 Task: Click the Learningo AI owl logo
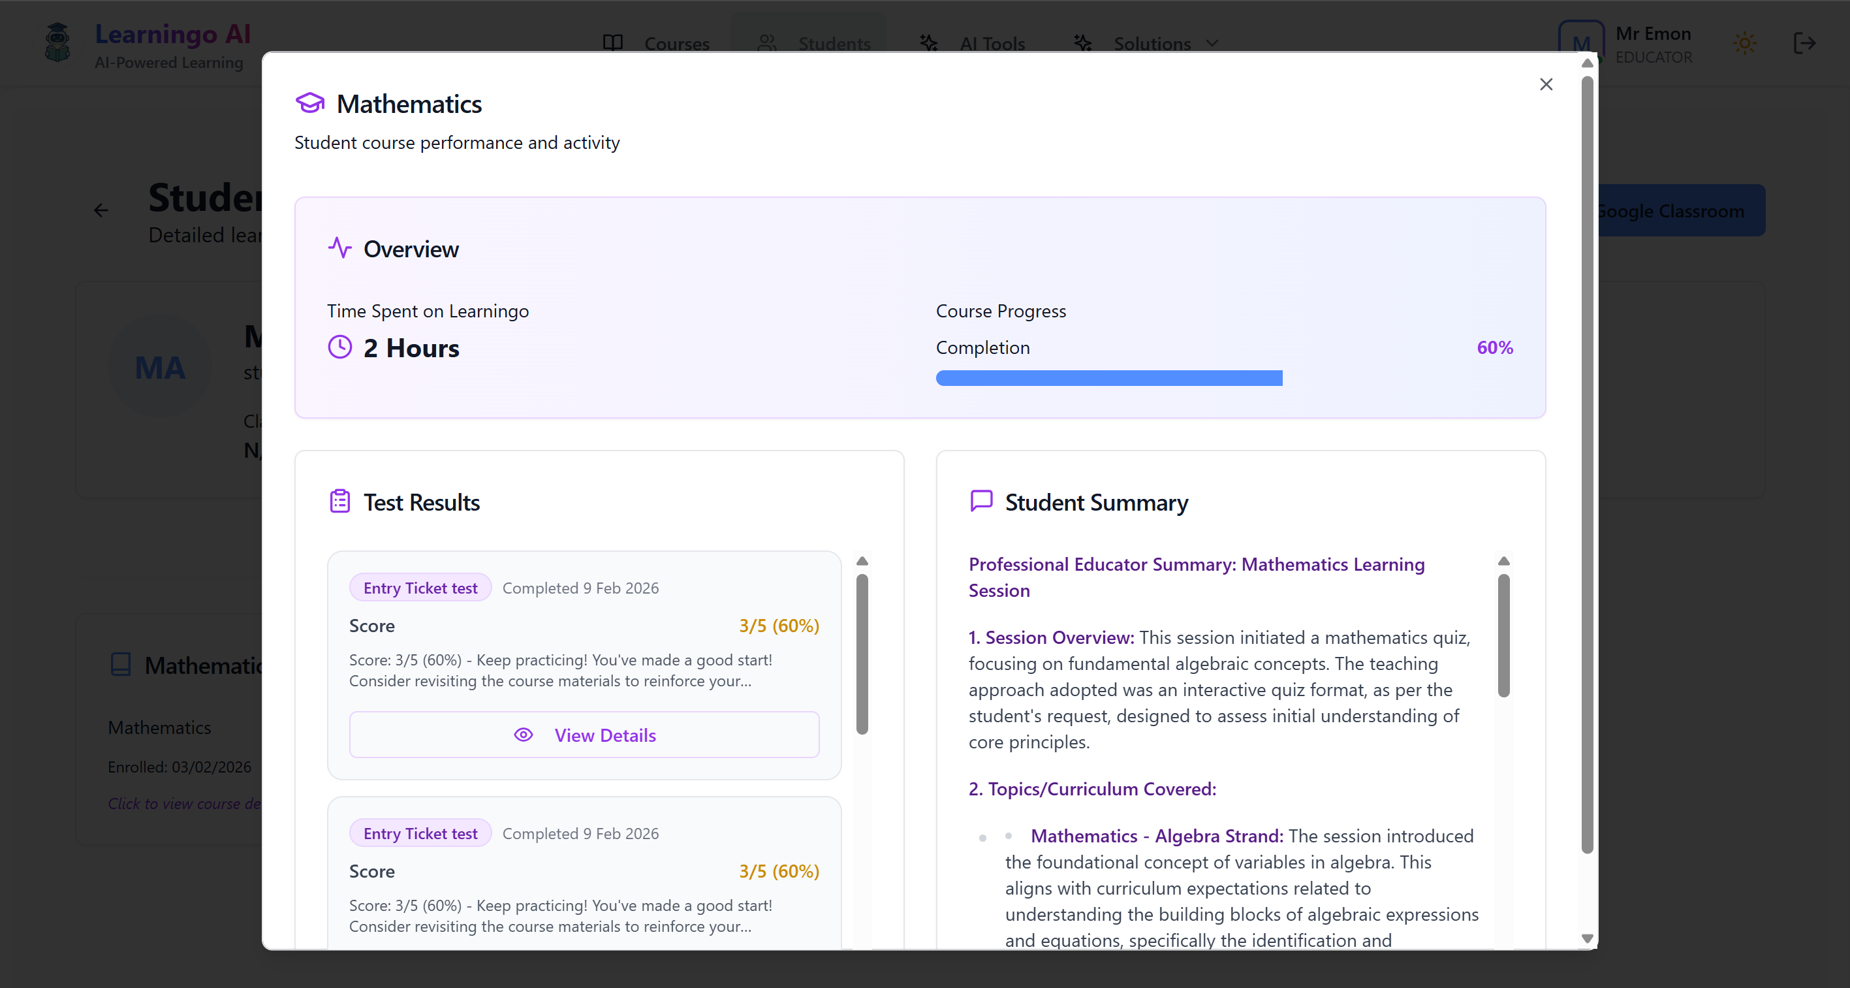coord(57,43)
